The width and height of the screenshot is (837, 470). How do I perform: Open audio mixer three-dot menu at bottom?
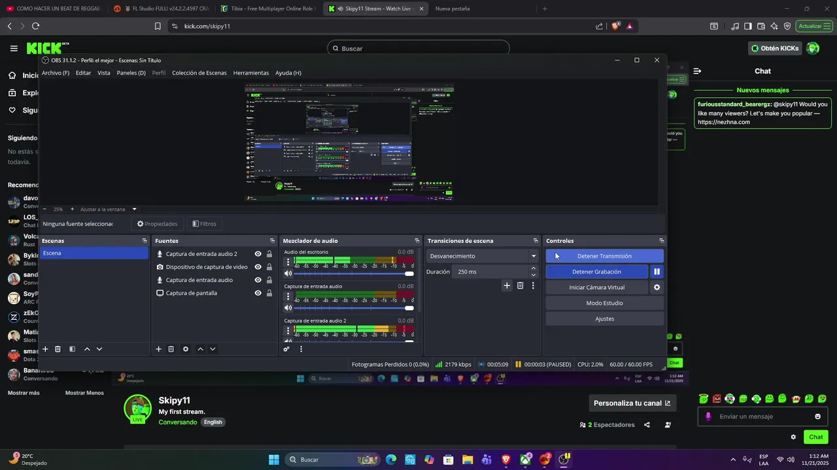coord(301,349)
